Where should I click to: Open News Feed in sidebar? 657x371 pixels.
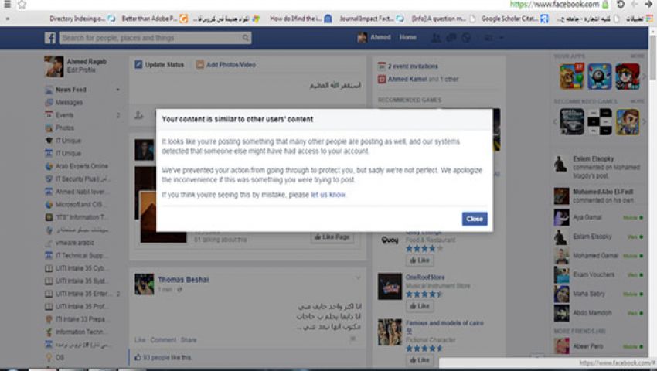click(x=70, y=90)
